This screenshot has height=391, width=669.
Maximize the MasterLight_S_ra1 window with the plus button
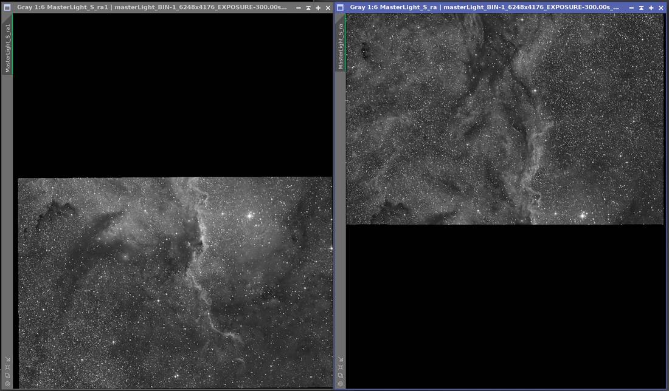point(318,8)
